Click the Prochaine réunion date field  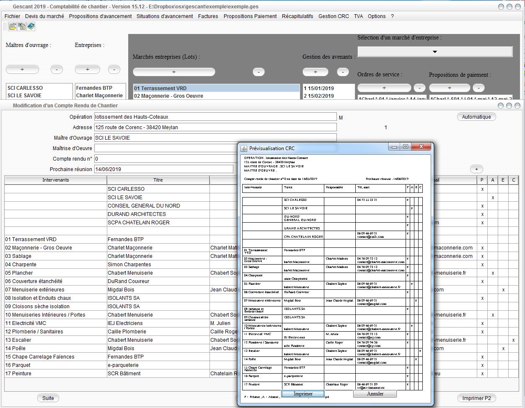[x=164, y=169]
